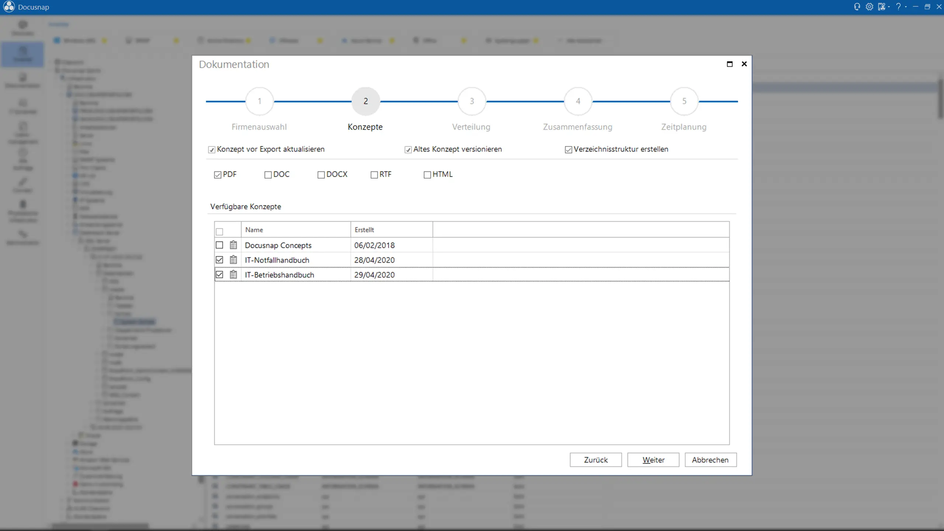The image size is (944, 531).
Task: Expand the help dropdown arrow
Action: (x=906, y=7)
